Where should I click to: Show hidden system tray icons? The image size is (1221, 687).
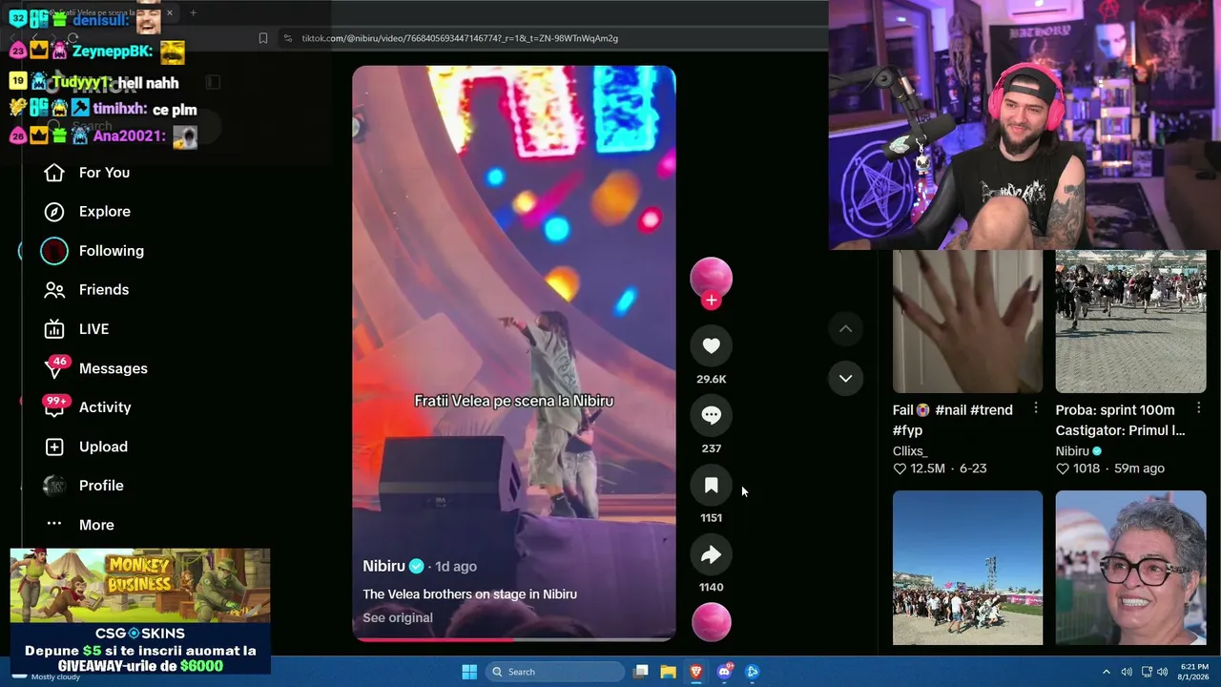[x=1107, y=672]
